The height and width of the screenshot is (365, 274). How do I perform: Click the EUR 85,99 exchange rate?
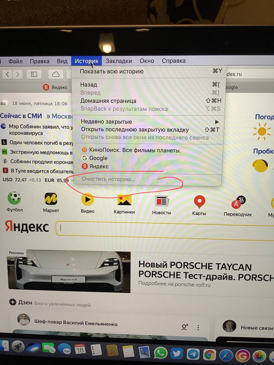pyautogui.click(x=57, y=181)
